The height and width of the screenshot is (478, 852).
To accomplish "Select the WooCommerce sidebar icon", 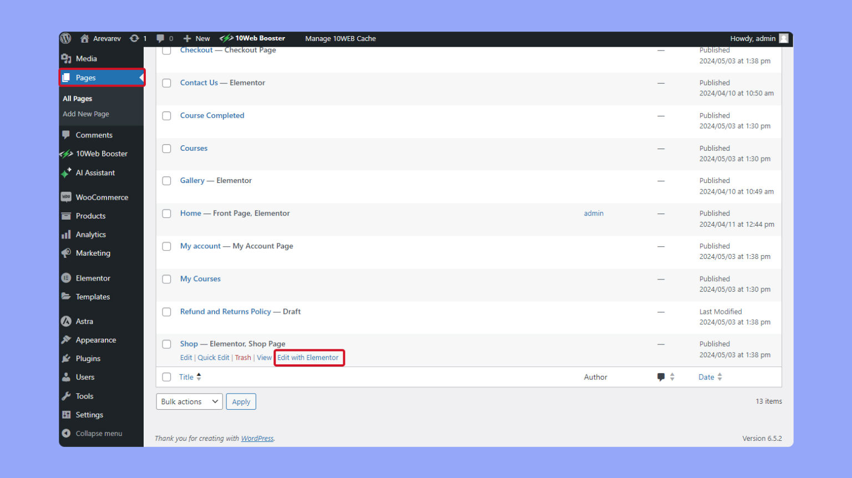I will 67,197.
